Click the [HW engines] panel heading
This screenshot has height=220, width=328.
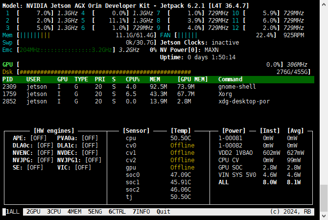click(54, 131)
